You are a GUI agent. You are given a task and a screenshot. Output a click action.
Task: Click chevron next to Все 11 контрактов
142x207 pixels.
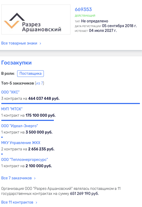(x=36, y=202)
